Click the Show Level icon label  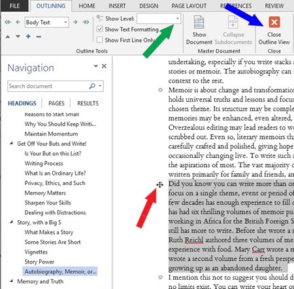tap(100, 18)
